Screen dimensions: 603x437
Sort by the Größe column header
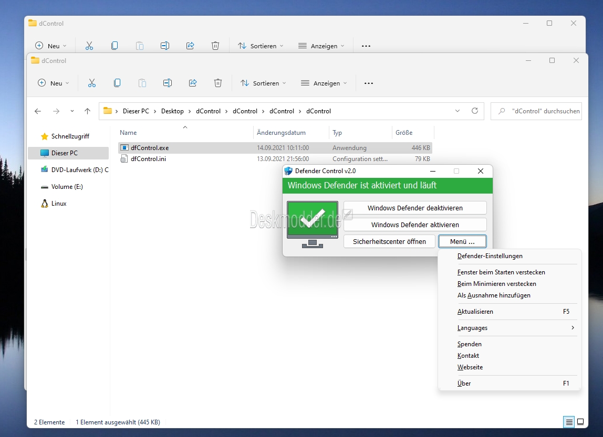tap(413, 133)
